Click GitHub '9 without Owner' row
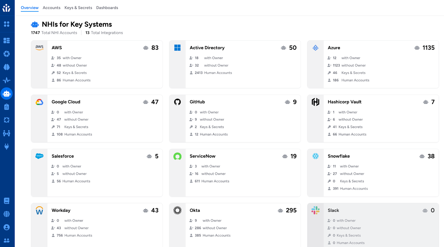The height and width of the screenshot is (247, 444). click(207, 120)
